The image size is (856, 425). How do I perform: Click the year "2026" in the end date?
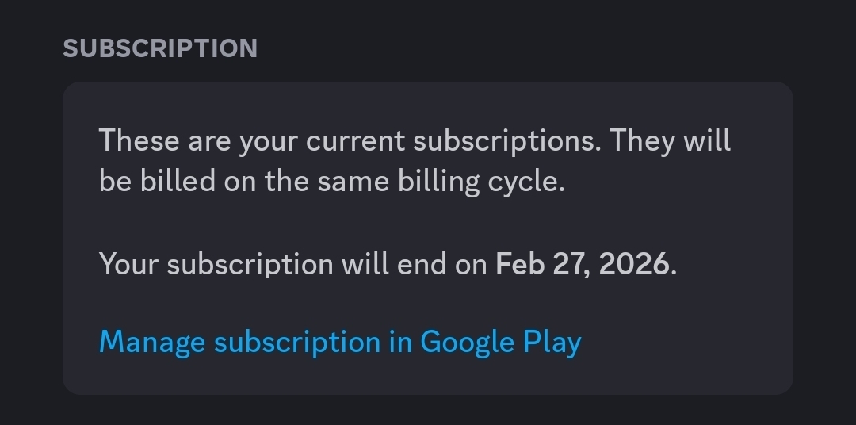coord(633,264)
